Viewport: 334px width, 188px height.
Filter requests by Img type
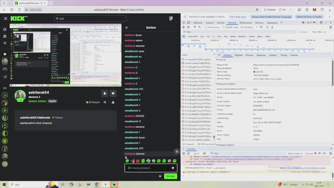[225, 36]
